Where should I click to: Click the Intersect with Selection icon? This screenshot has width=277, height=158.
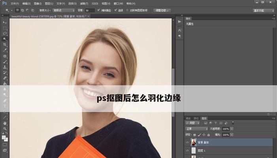32,10
